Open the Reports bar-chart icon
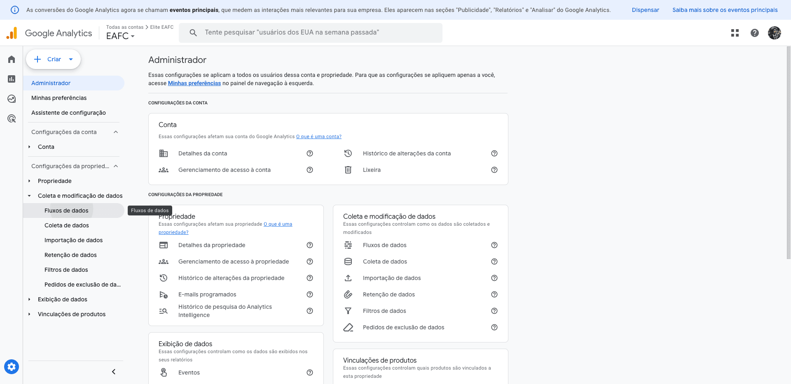This screenshot has height=384, width=791. click(x=12, y=79)
